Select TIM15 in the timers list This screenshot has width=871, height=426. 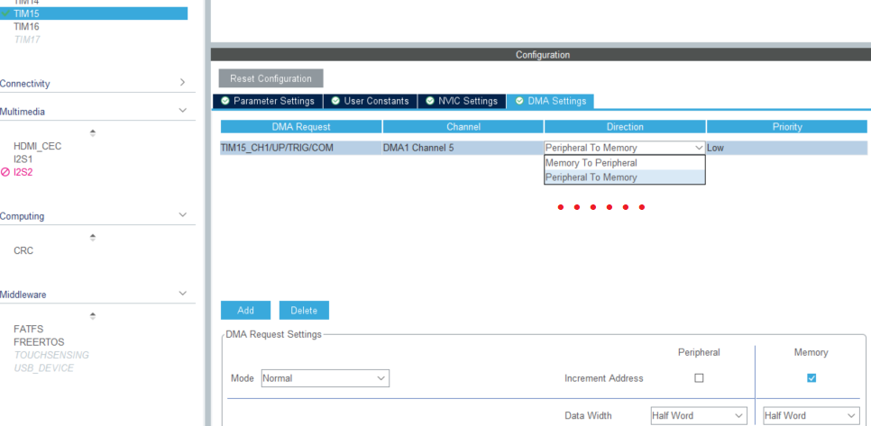94,14
